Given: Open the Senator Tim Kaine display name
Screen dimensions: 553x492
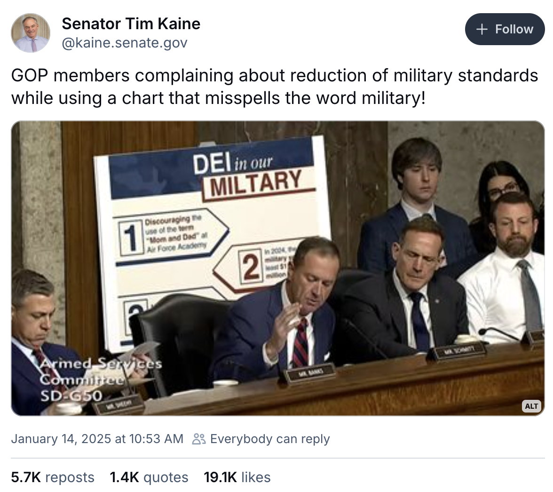Looking at the screenshot, I should [x=131, y=24].
